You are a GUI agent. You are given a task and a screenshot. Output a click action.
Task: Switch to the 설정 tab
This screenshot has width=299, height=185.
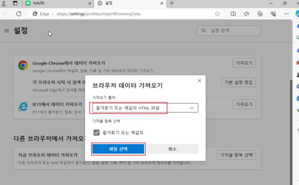(130, 3)
